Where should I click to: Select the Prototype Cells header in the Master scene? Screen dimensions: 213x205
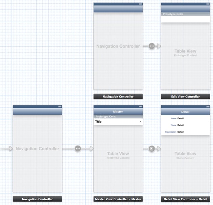click(105, 117)
